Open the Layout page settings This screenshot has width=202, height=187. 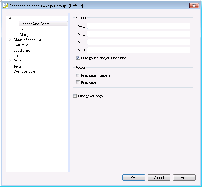point(25,29)
